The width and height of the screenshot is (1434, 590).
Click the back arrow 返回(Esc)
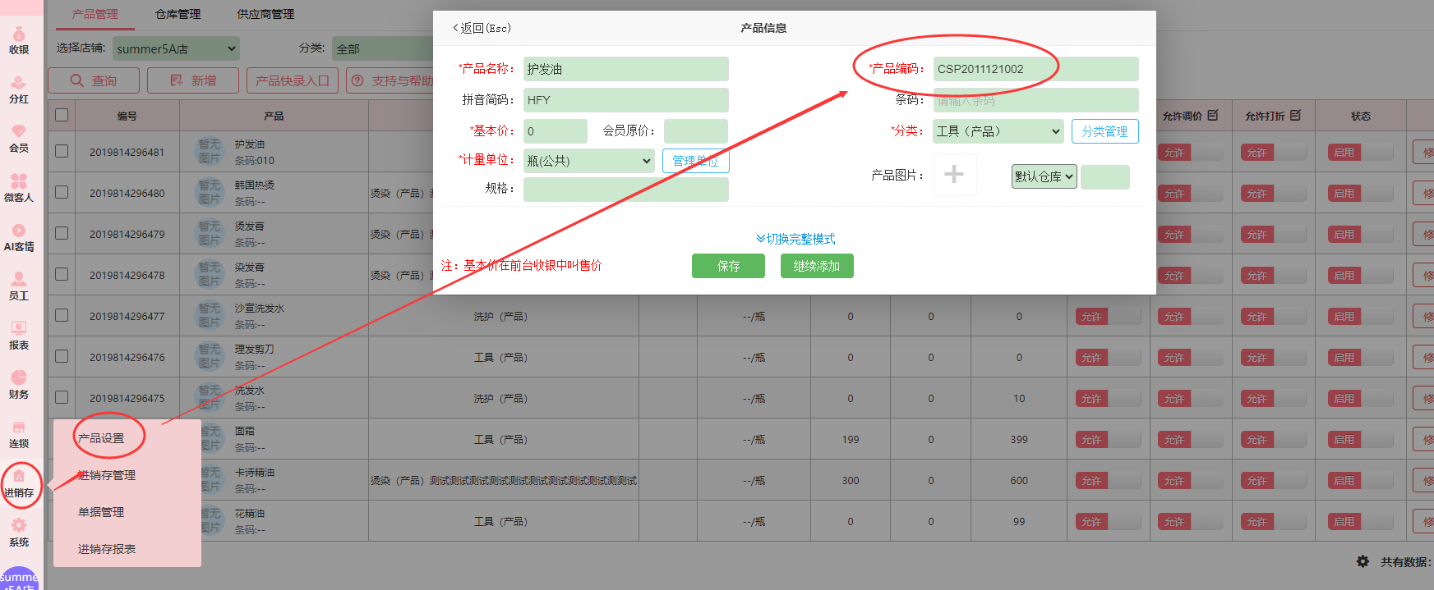pyautogui.click(x=482, y=28)
